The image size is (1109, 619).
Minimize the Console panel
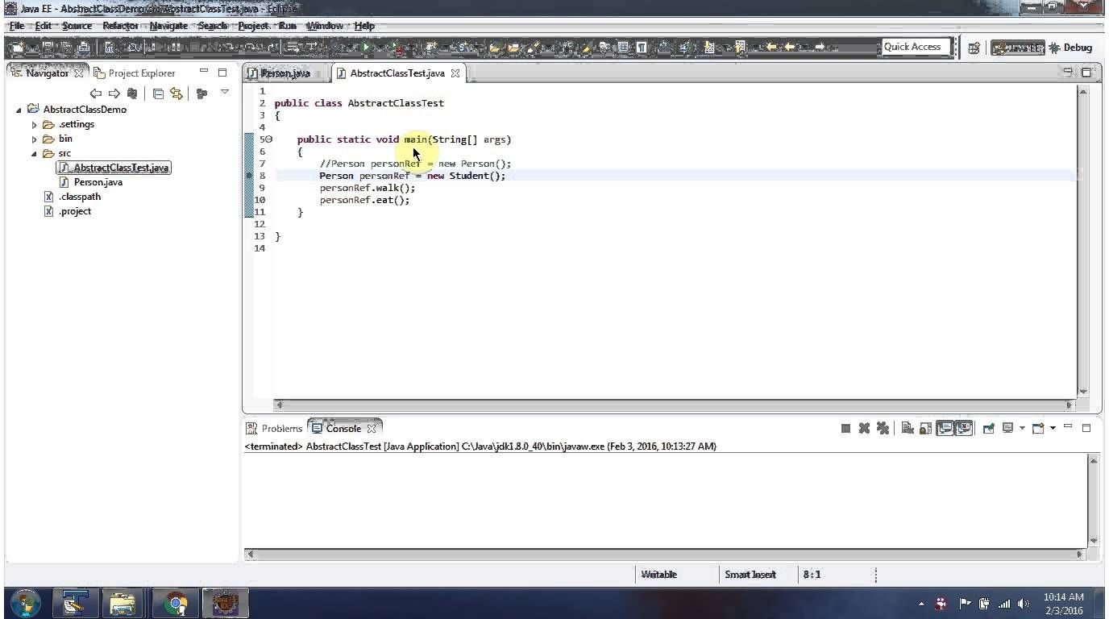tap(1068, 427)
